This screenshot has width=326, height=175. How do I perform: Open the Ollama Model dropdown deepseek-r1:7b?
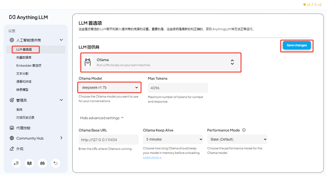pos(109,87)
